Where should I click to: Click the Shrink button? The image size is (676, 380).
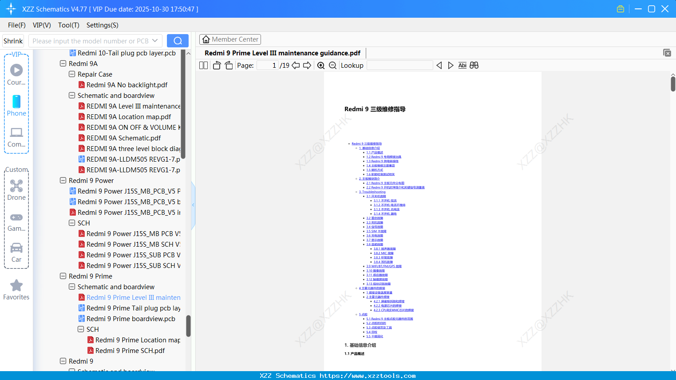tap(13, 41)
